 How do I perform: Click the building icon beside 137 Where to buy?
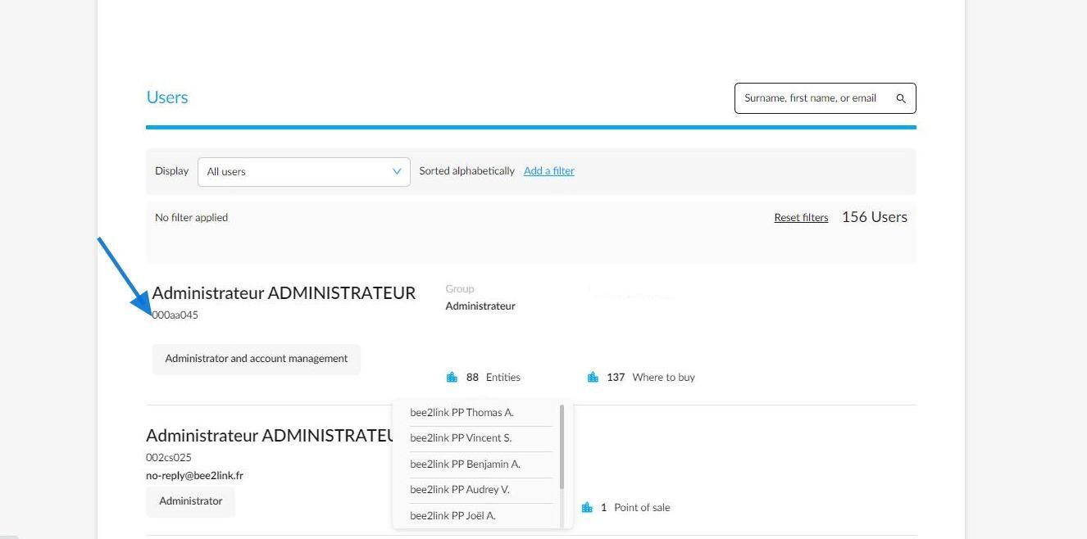point(593,377)
